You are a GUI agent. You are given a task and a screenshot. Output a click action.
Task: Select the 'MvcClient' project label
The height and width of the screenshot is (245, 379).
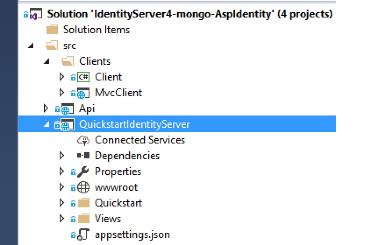119,93
